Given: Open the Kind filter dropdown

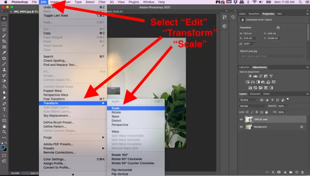Looking at the screenshot, I should tap(249, 100).
